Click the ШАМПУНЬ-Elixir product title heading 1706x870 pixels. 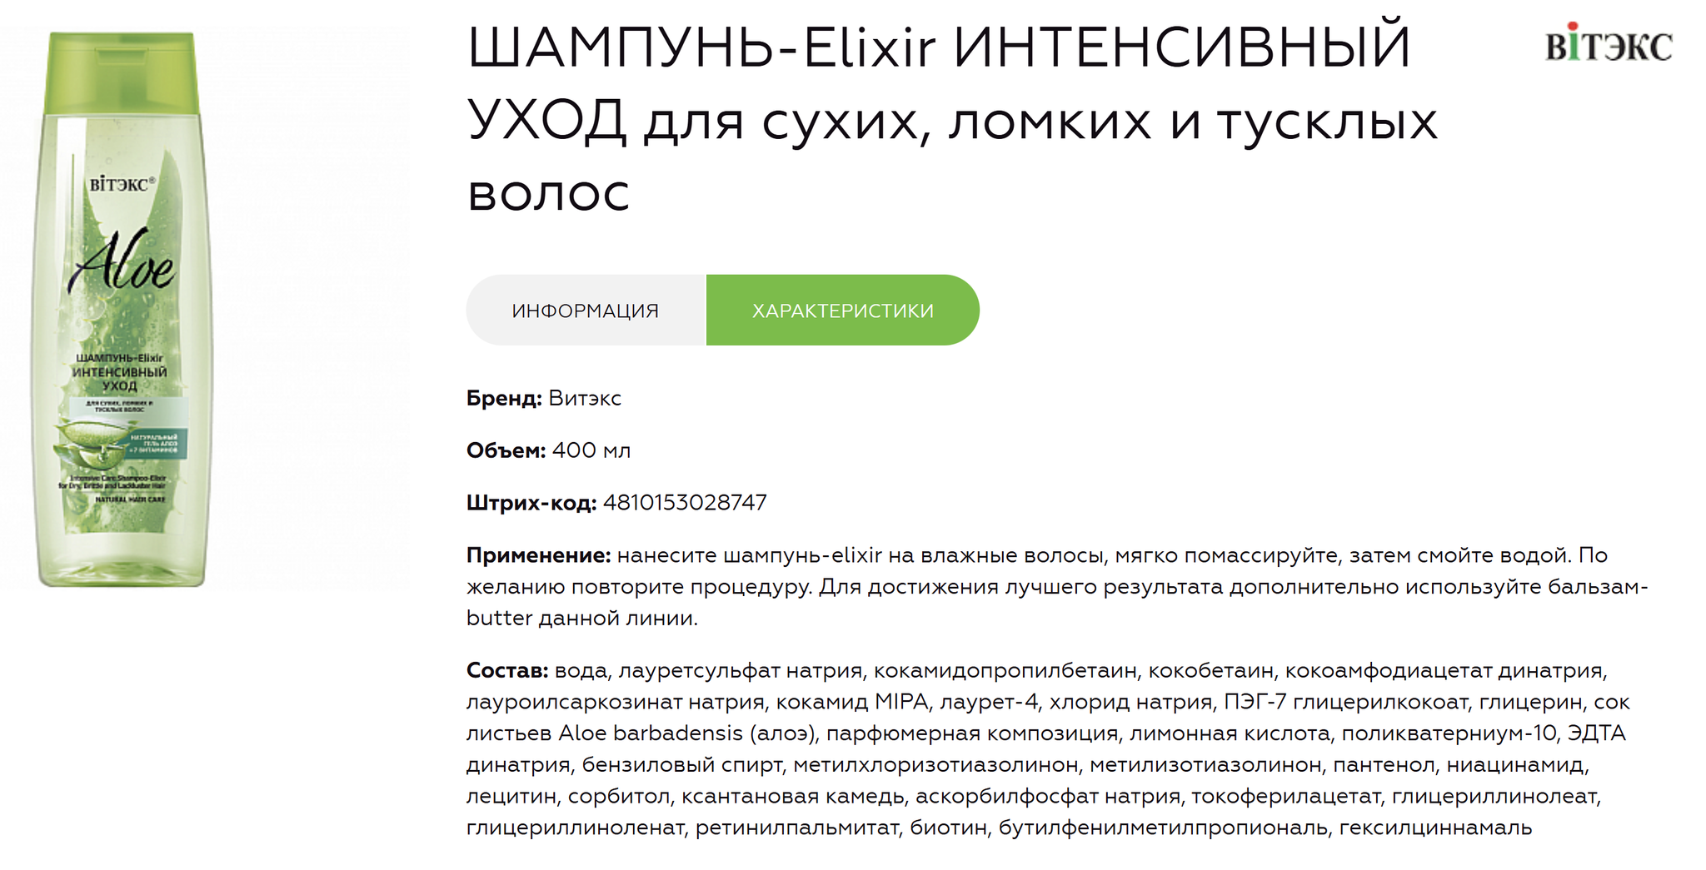[x=952, y=119]
